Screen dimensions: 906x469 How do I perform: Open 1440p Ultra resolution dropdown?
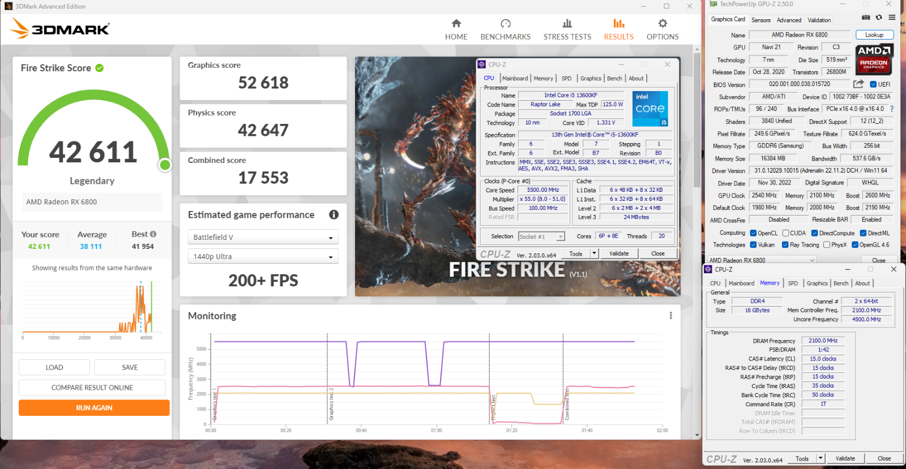pos(263,256)
